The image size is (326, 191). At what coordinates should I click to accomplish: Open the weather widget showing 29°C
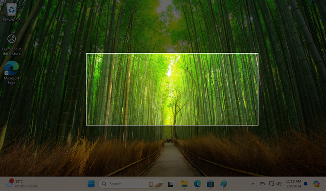point(22,184)
